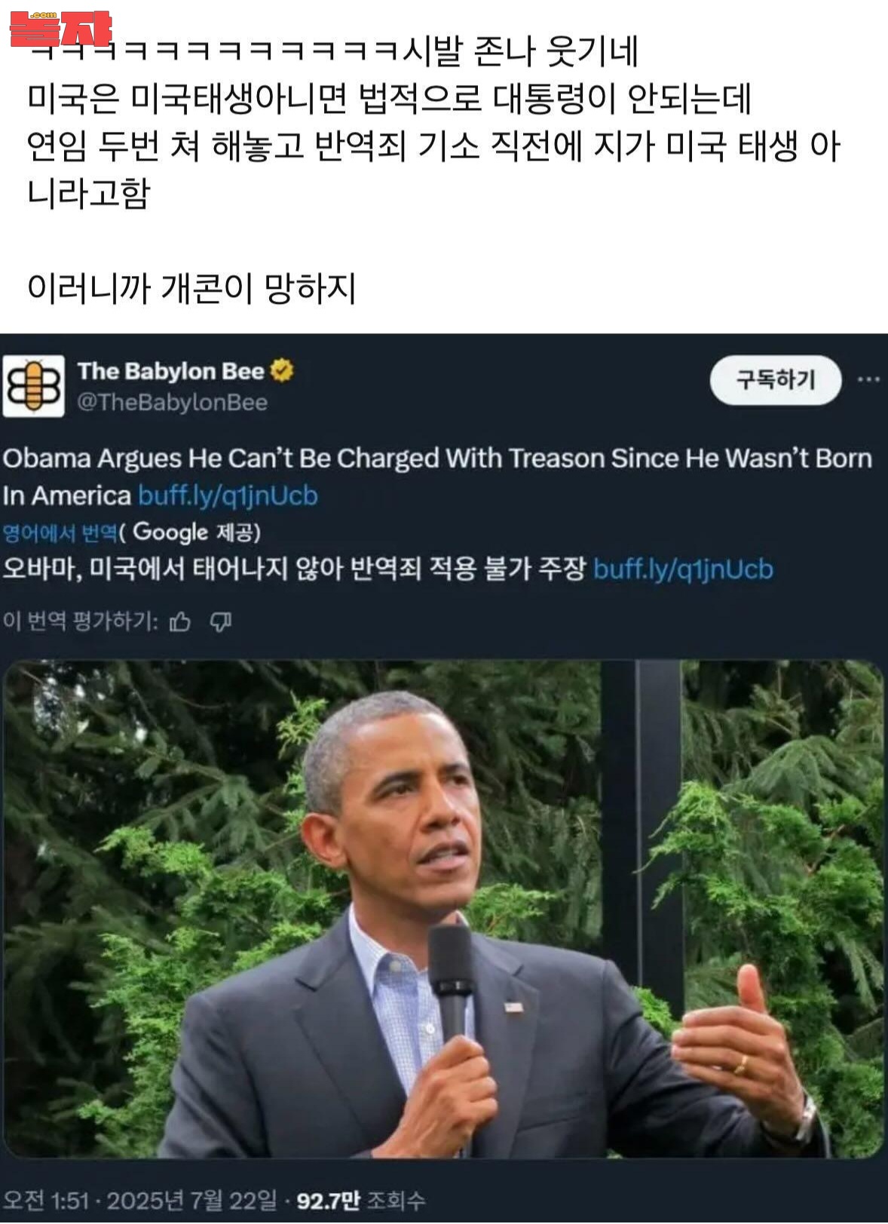Click the 92.7만 조회수 view count
Image resolution: width=888 pixels, height=1224 pixels.
(x=361, y=1200)
